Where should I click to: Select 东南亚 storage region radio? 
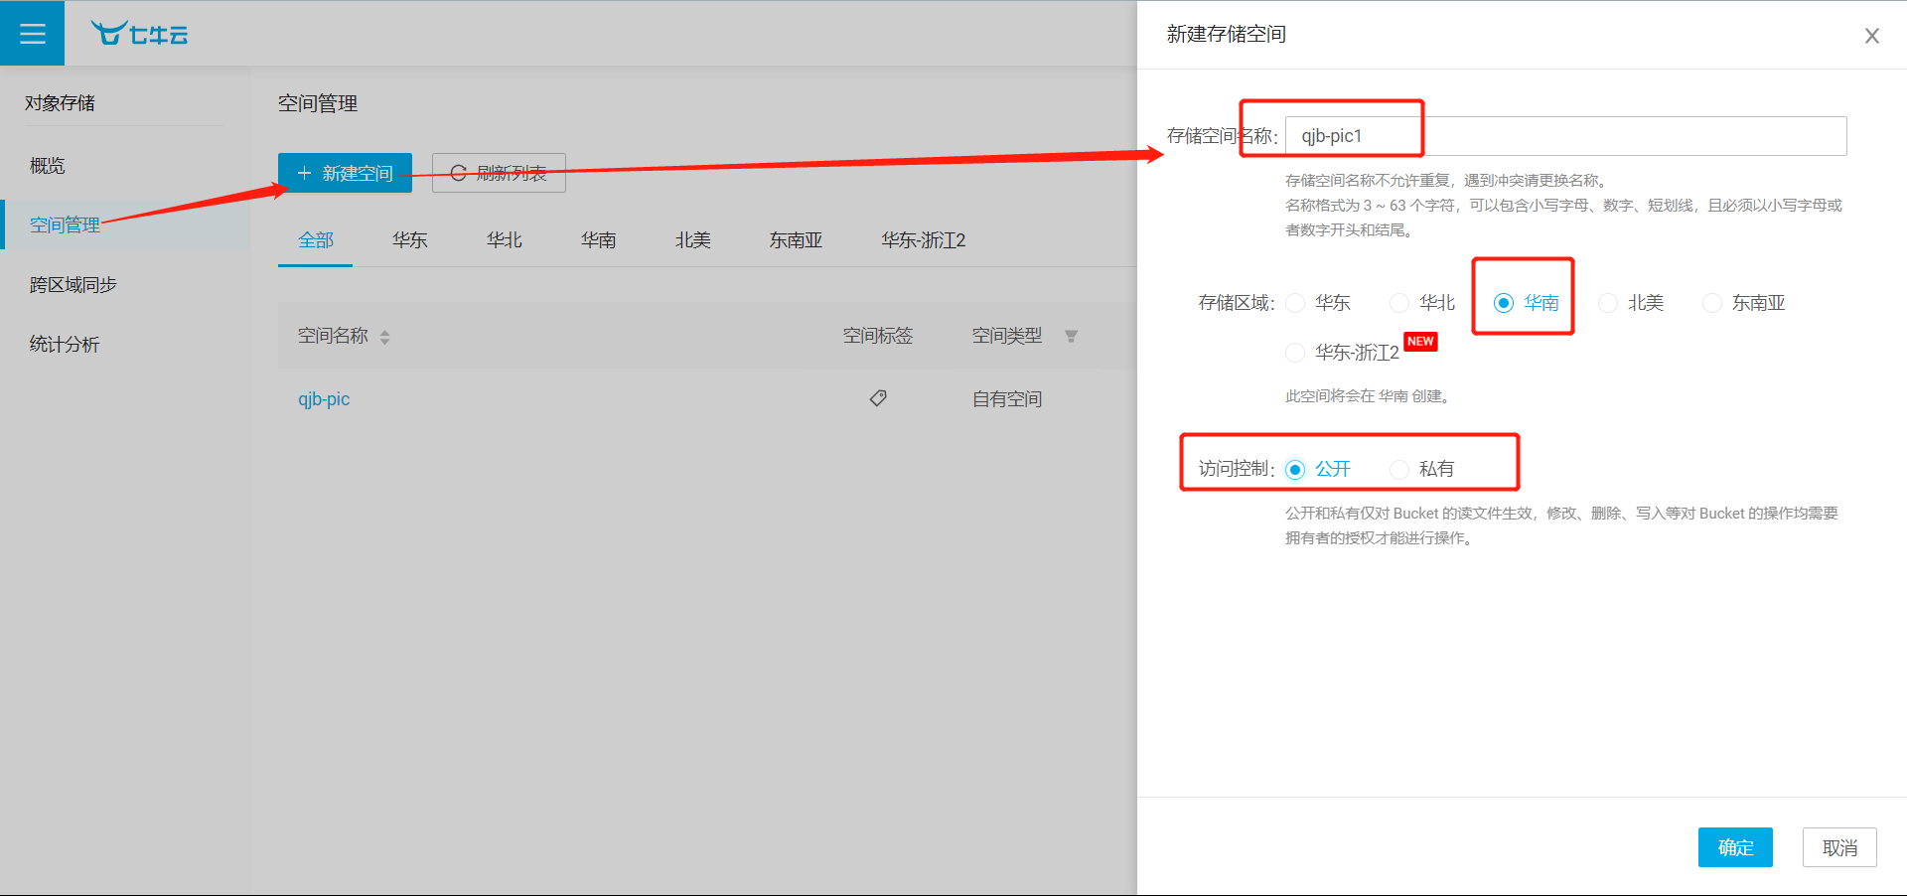tap(1712, 303)
